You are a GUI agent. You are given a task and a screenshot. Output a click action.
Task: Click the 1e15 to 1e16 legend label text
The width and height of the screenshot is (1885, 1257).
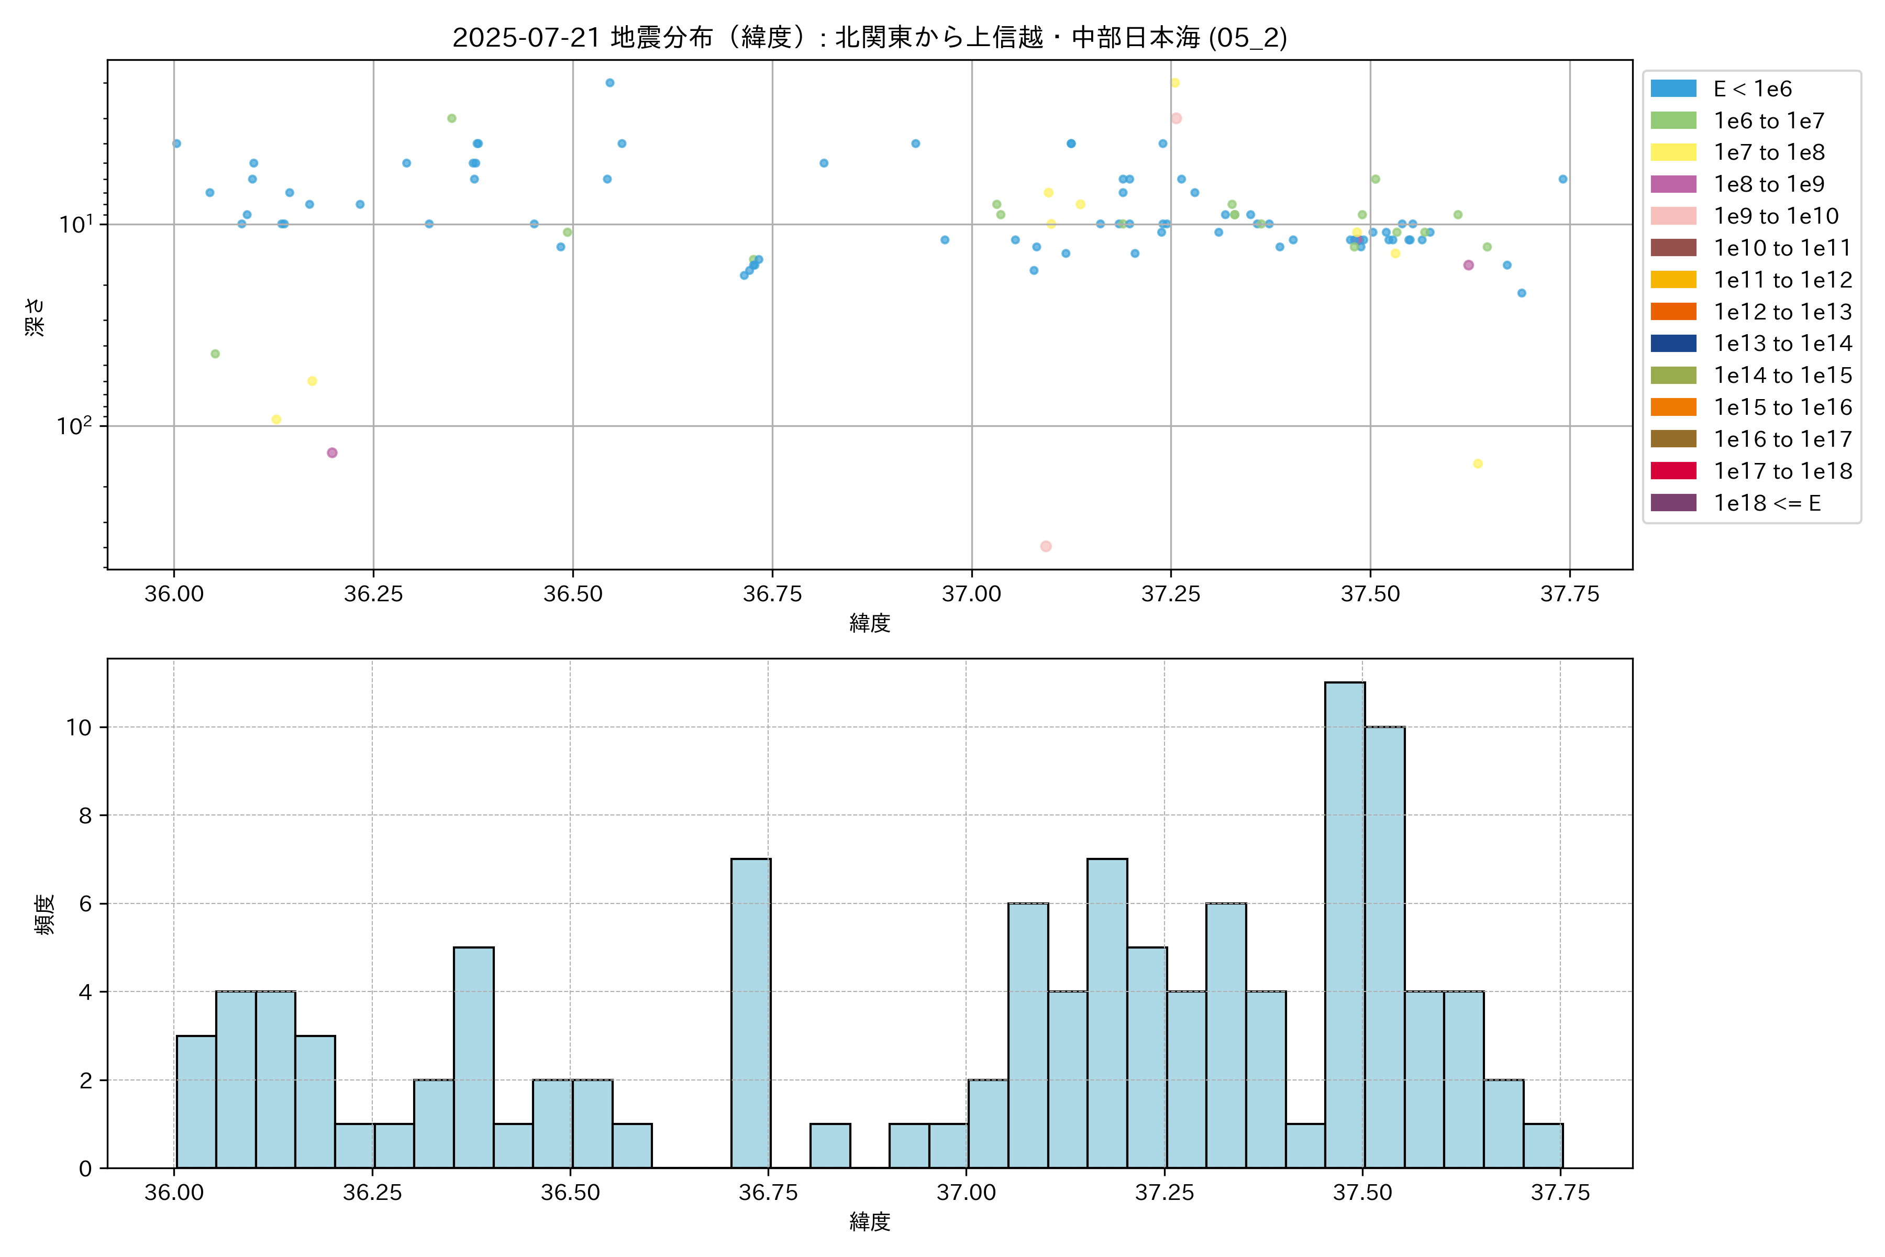coord(1782,407)
